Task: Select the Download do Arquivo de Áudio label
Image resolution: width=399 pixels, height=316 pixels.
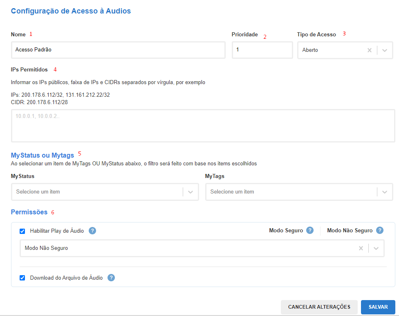Action: [66, 278]
